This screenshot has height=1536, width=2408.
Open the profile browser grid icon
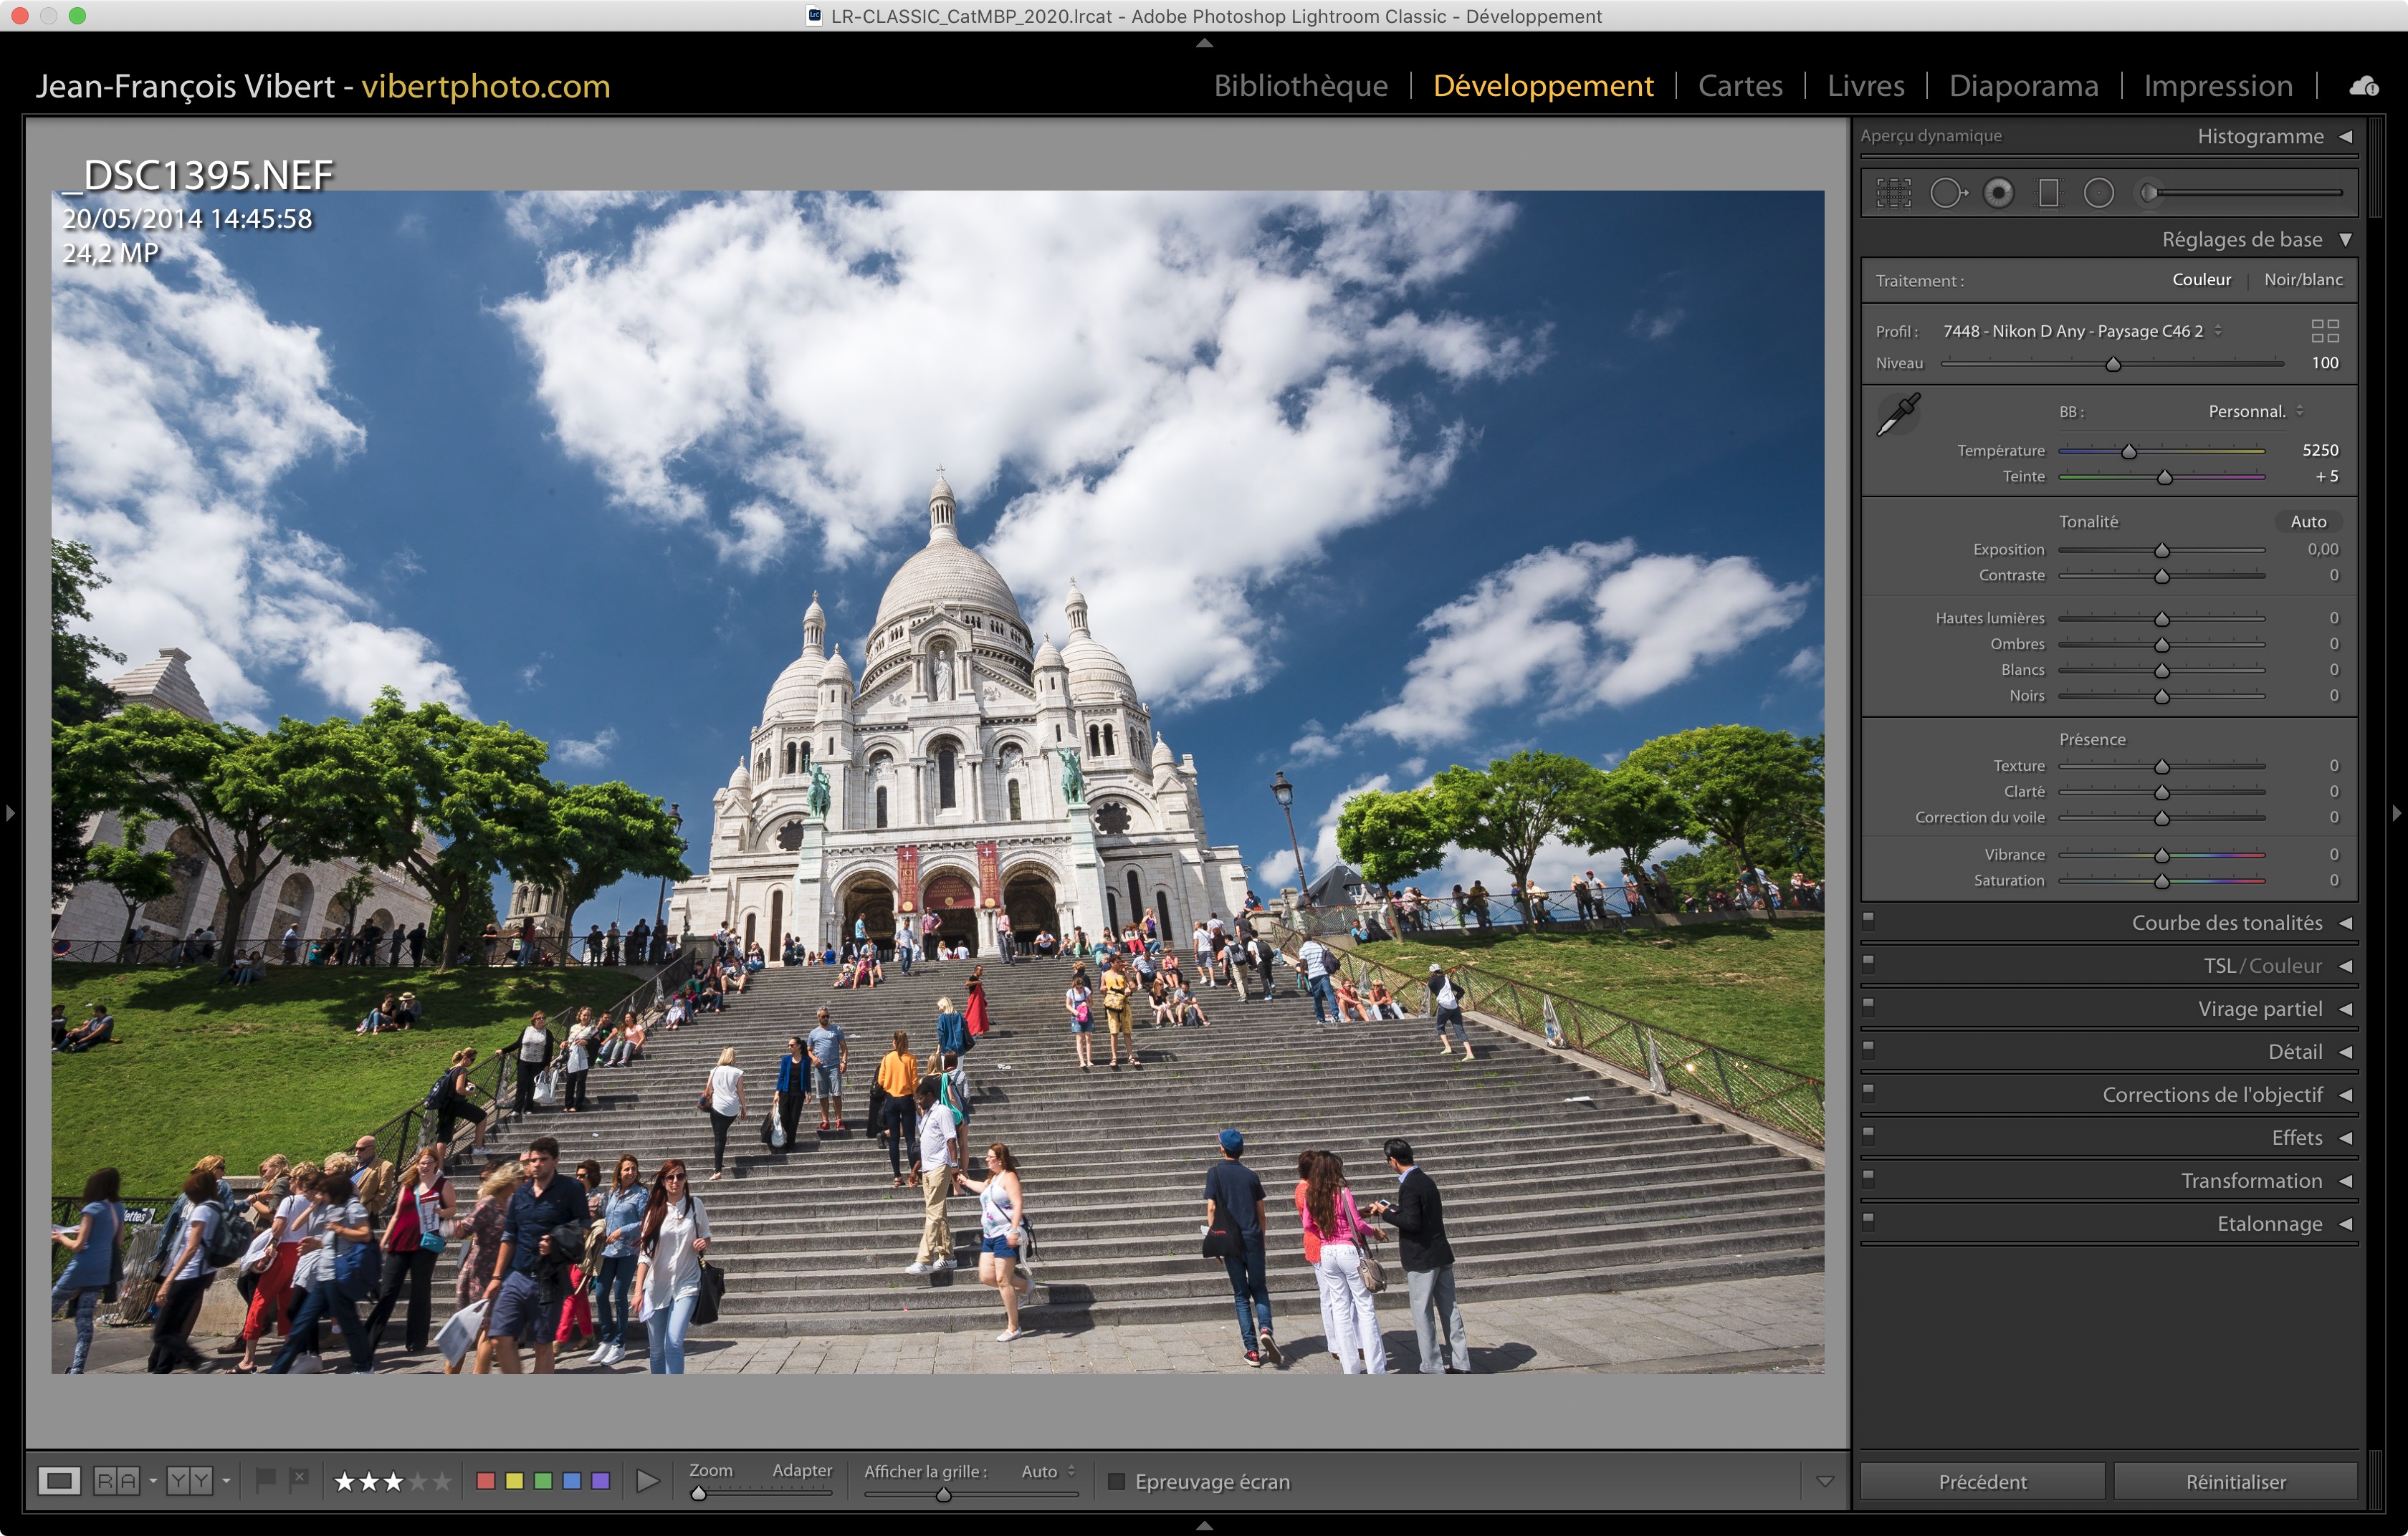point(2324,331)
